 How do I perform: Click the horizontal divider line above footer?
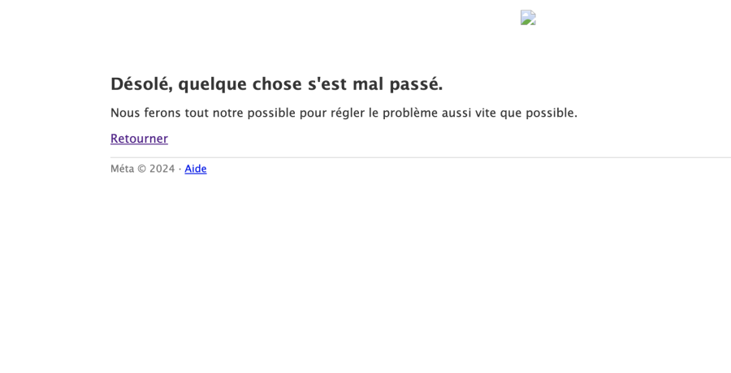[421, 157]
